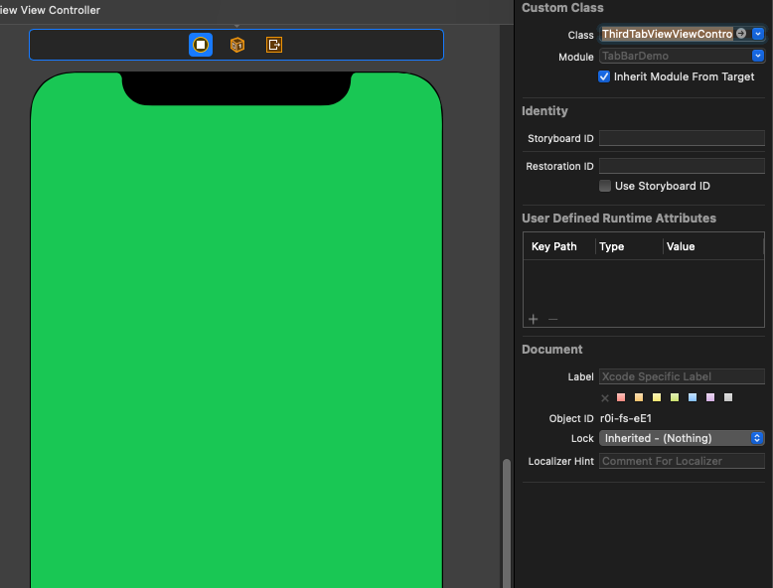Click the Identity section header

[544, 111]
